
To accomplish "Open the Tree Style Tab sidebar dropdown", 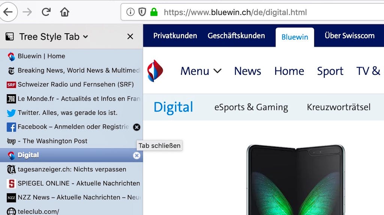I will (x=85, y=37).
